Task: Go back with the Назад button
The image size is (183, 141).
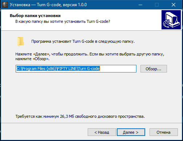Action: coord(102,132)
